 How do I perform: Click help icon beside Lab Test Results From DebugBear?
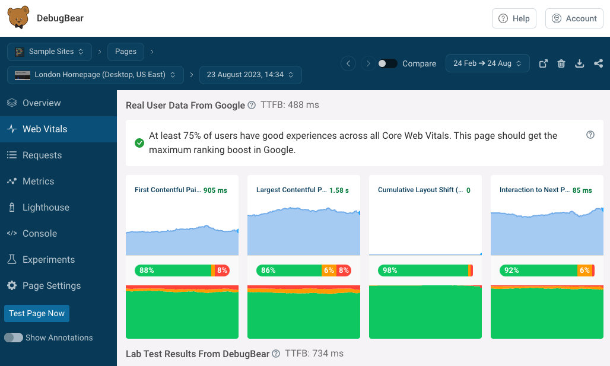pos(276,354)
